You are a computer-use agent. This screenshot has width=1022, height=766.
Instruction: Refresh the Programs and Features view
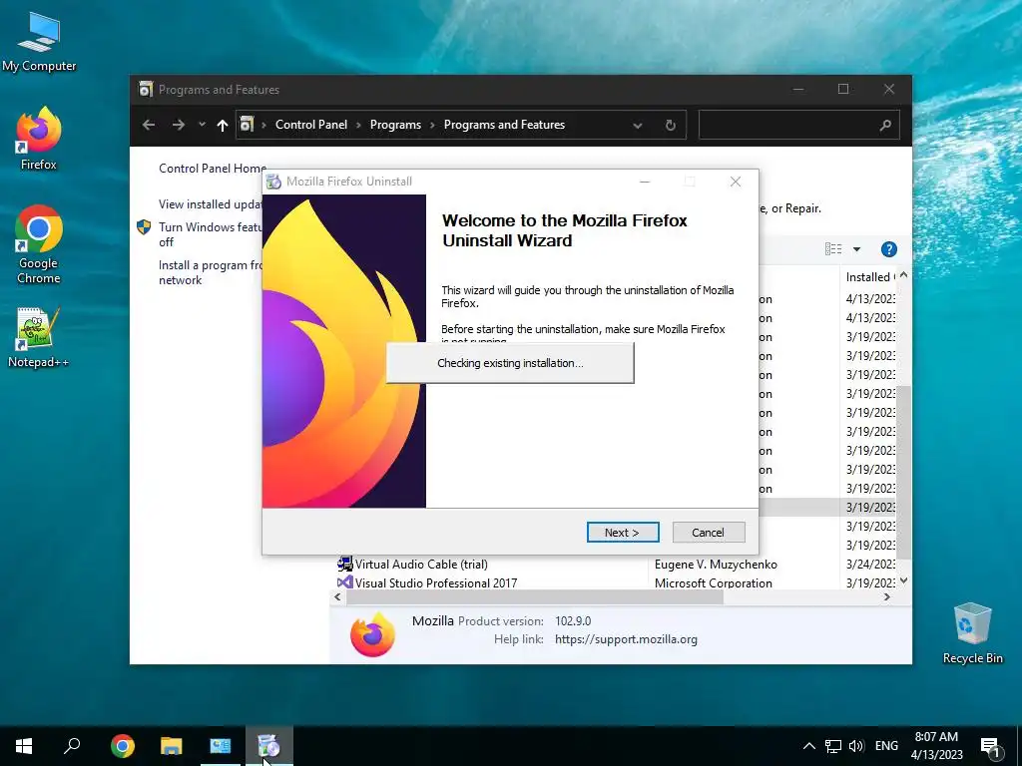[671, 125]
